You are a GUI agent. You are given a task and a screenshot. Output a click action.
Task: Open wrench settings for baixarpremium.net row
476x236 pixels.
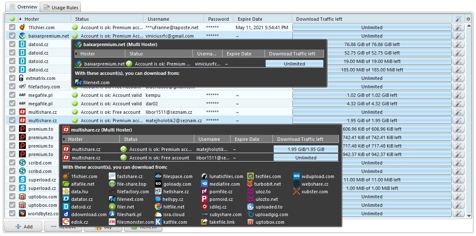click(x=458, y=36)
